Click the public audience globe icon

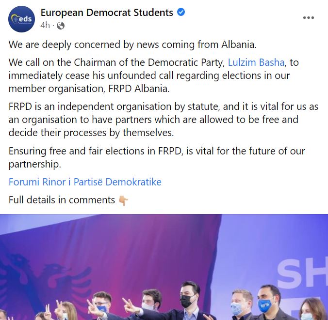click(x=62, y=26)
